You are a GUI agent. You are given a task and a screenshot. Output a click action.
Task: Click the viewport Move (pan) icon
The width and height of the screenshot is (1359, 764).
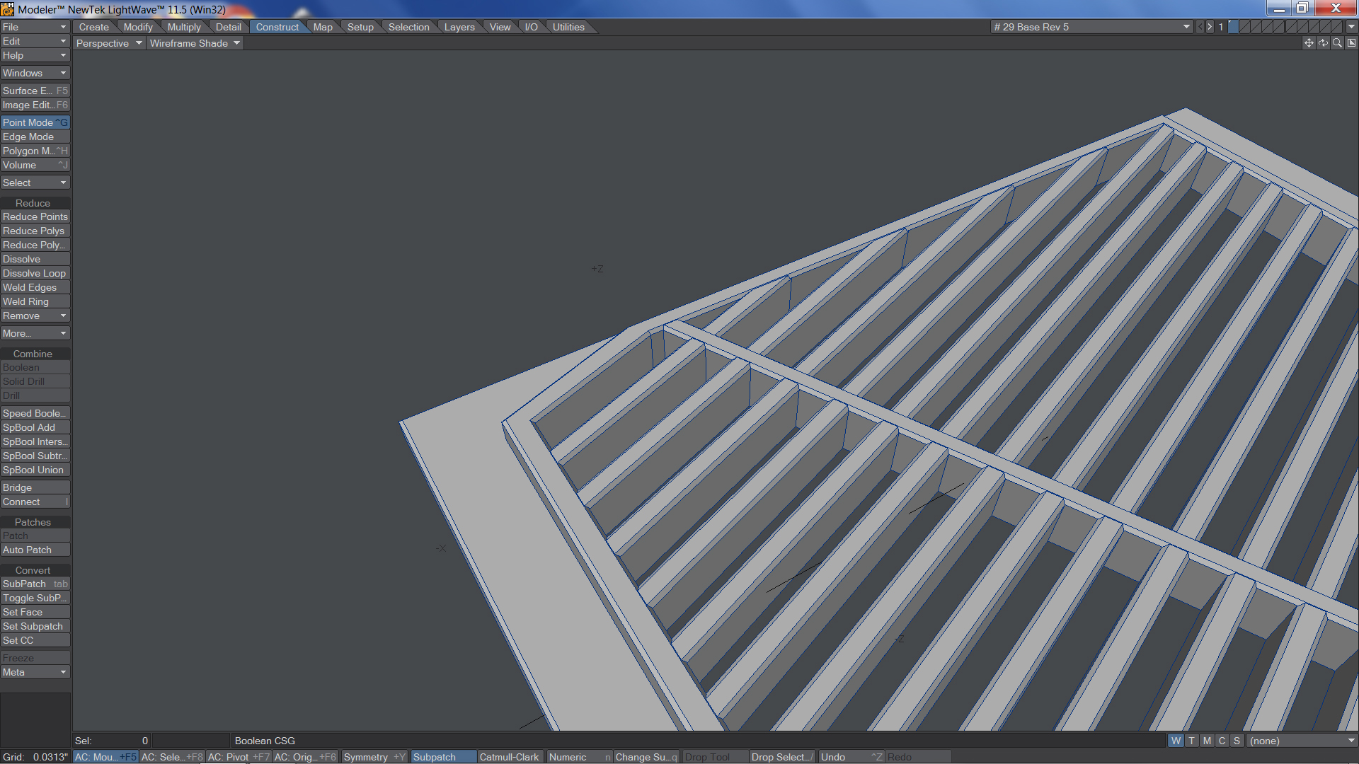[1309, 43]
